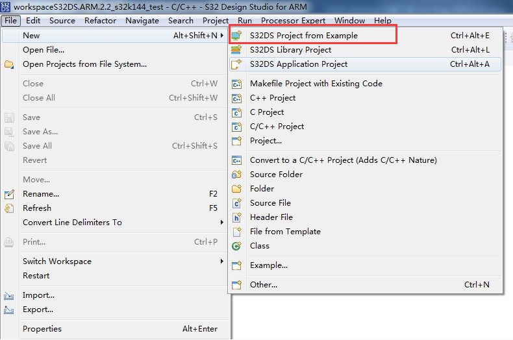The image size is (513, 340).
Task: Click the generic Project... wizard icon
Action: 236,141
